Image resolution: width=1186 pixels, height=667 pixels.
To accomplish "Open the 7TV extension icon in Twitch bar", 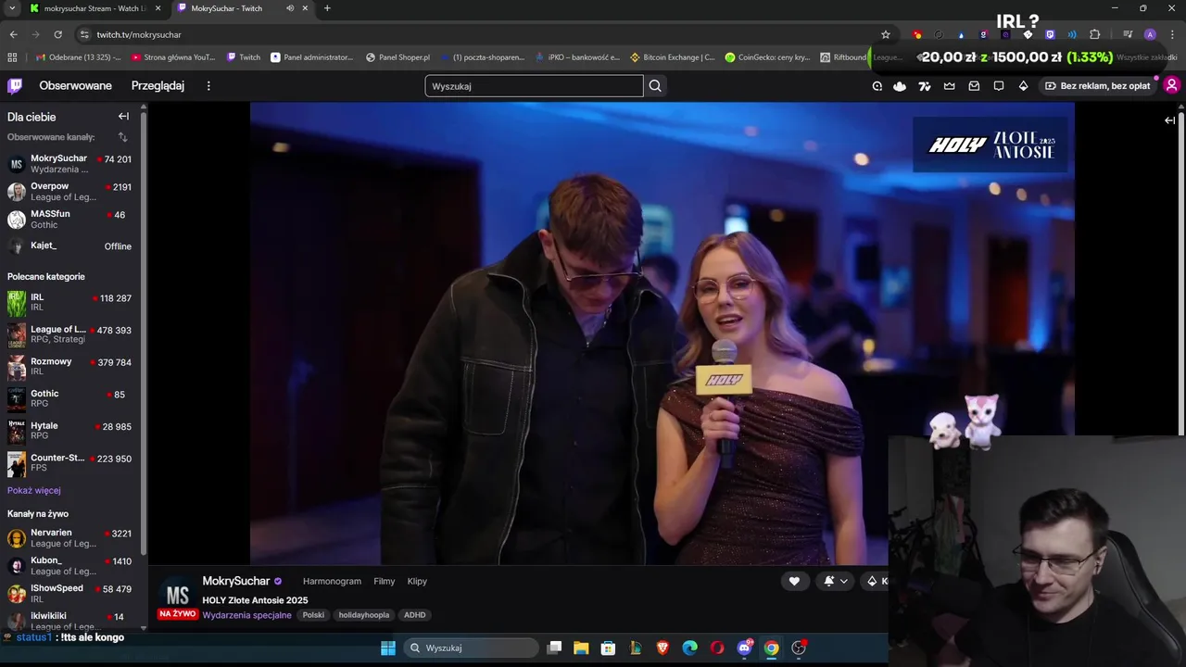I will (x=924, y=86).
